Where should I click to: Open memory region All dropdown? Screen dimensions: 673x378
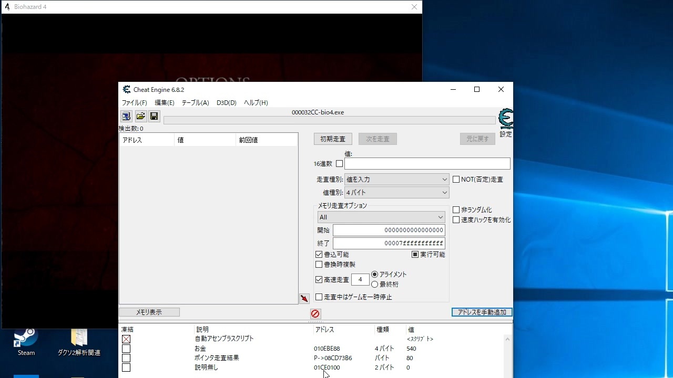(x=381, y=217)
